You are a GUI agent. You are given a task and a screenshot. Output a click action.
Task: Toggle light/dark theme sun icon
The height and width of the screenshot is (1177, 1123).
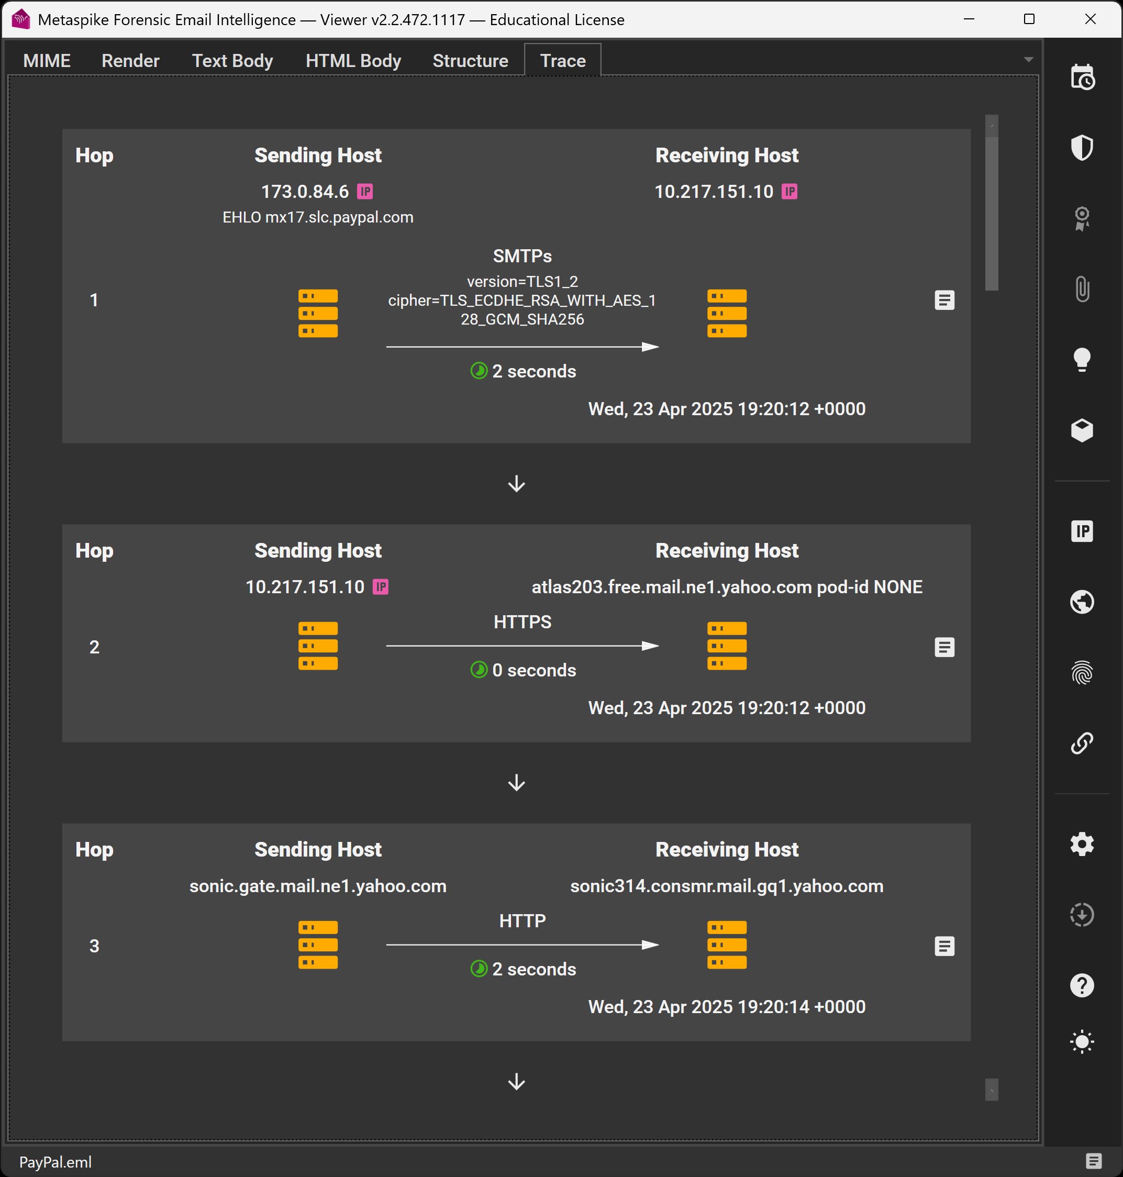pyautogui.click(x=1082, y=1042)
